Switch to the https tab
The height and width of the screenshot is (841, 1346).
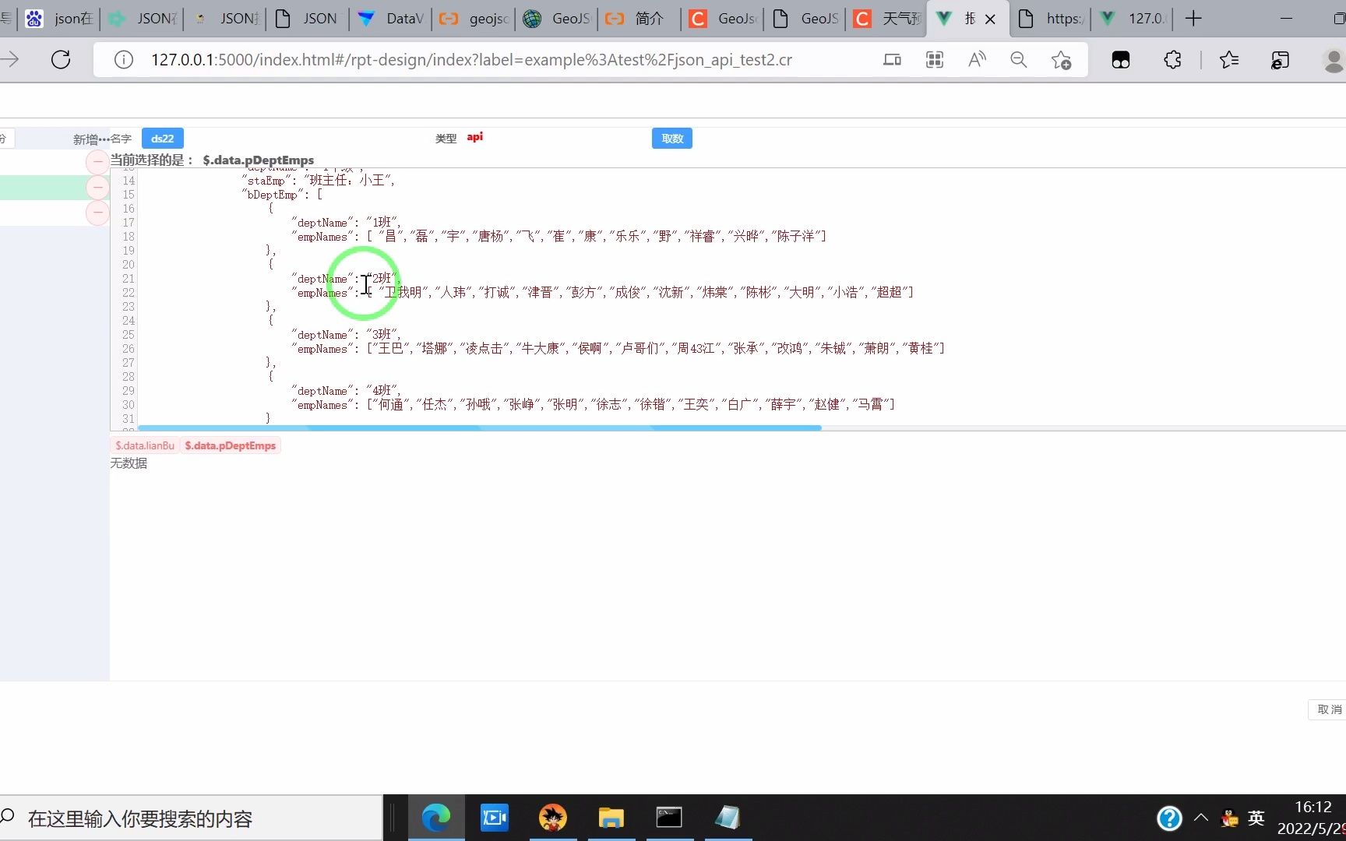[x=1051, y=19]
